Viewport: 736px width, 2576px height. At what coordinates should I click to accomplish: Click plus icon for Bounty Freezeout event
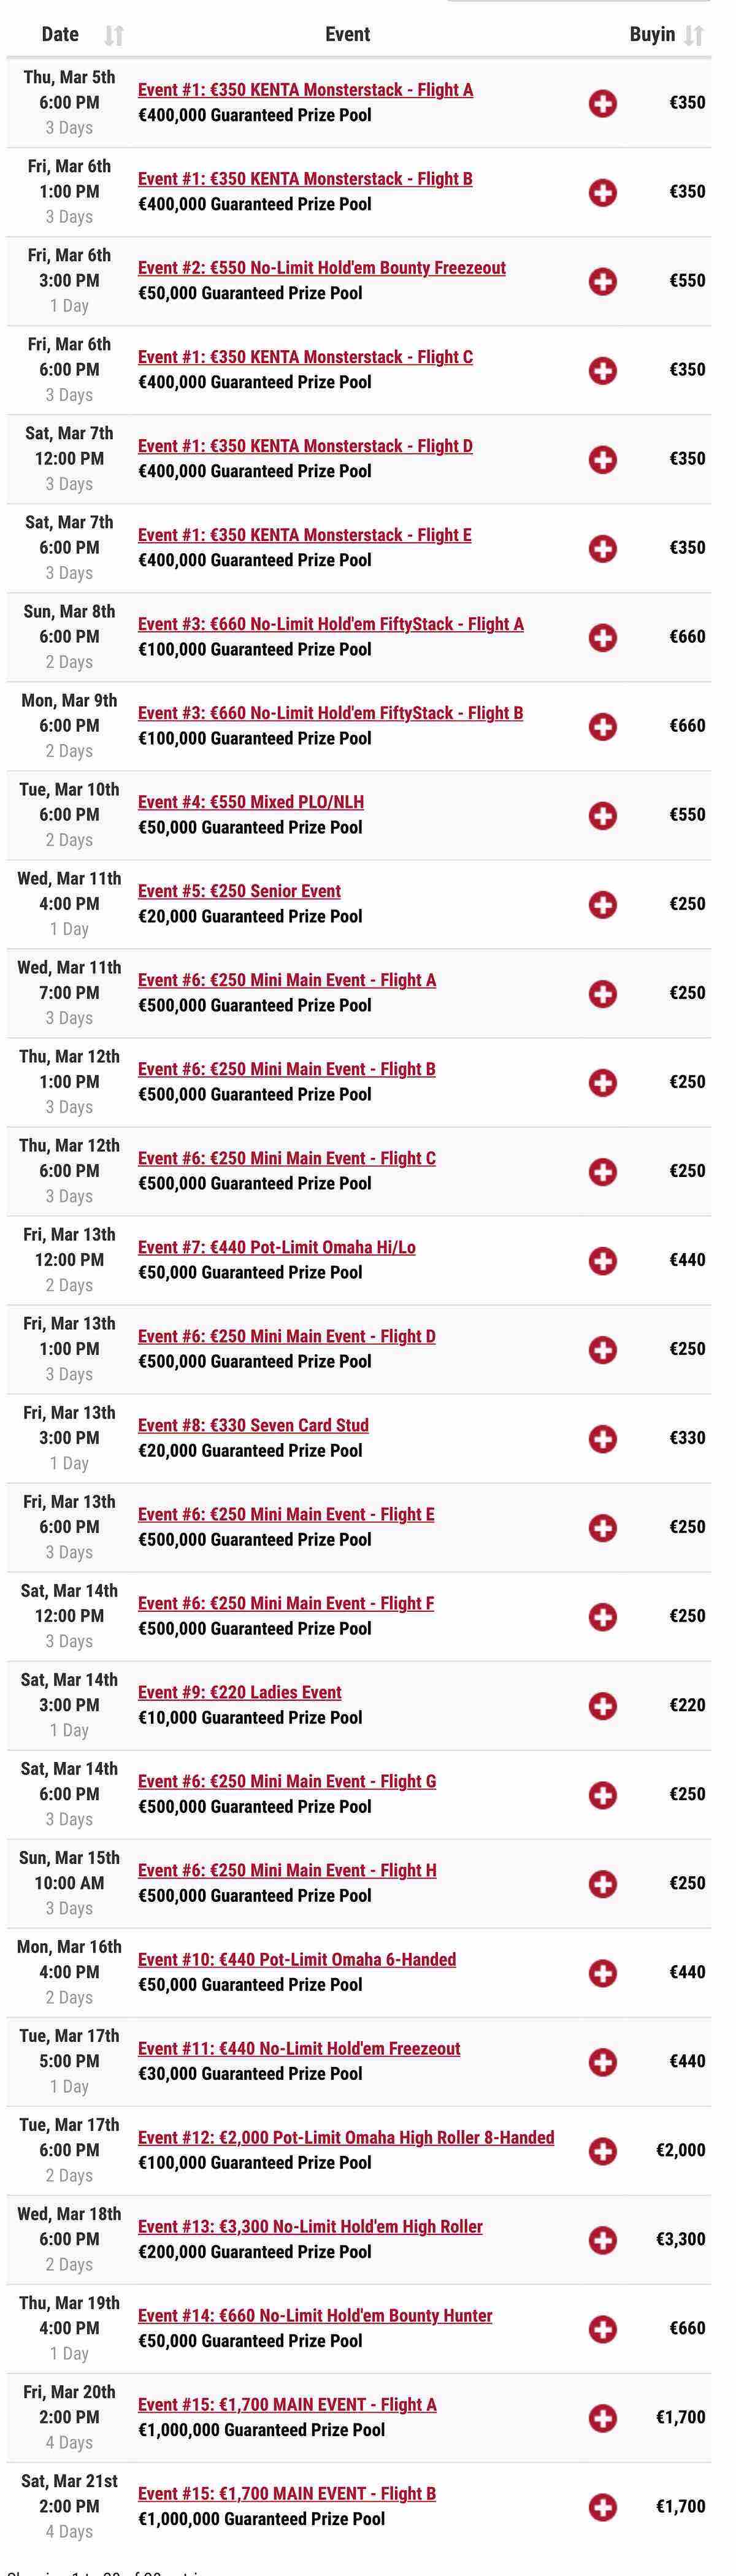click(x=602, y=281)
